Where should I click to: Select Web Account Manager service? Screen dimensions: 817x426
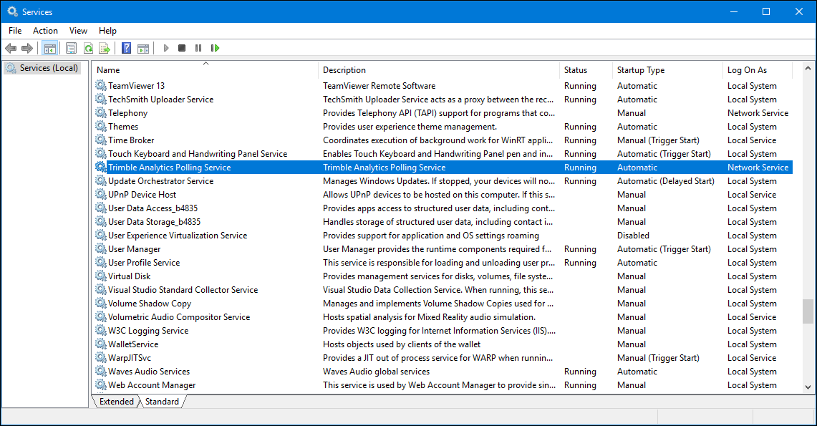point(152,385)
